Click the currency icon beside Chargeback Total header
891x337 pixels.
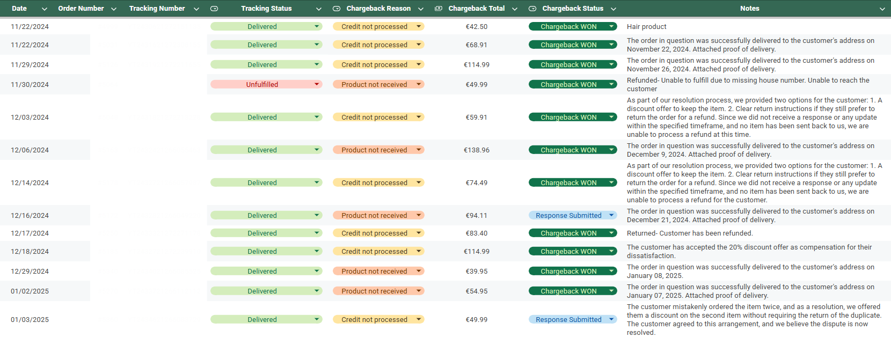pyautogui.click(x=439, y=9)
